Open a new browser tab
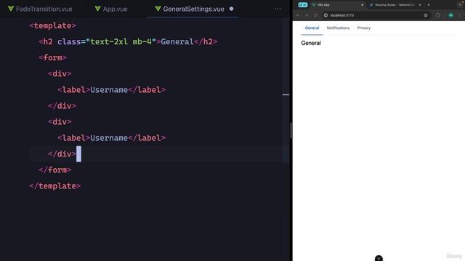 tap(429, 5)
